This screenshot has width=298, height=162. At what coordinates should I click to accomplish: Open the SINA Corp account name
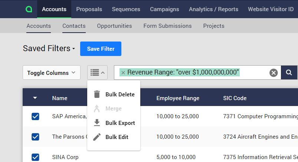click(x=65, y=157)
